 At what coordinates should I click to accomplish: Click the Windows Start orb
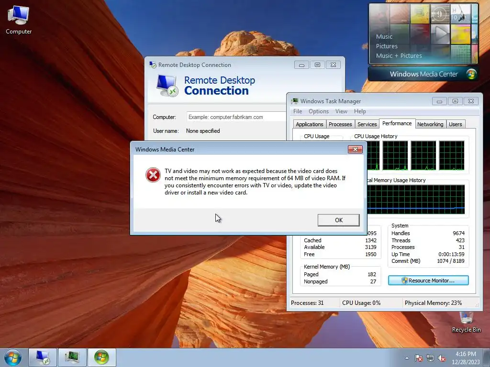point(13,357)
